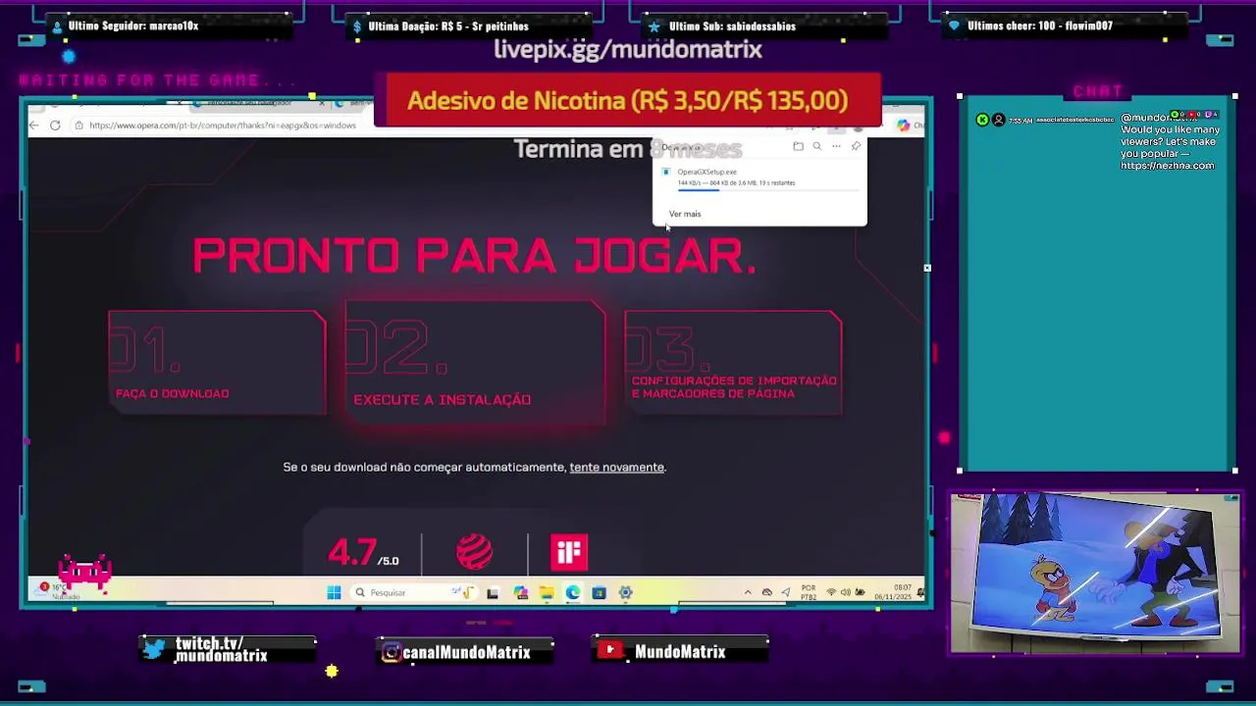Reload the Opera download page
Viewport: 1256px width, 706px height.
pos(55,126)
